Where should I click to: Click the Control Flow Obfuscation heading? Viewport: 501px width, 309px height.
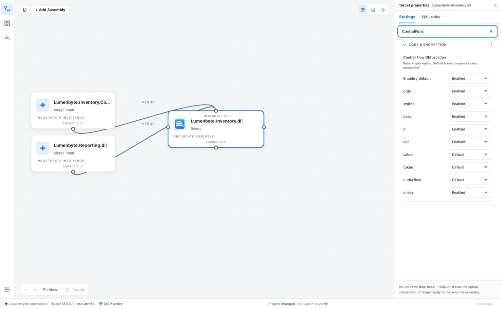pos(424,57)
